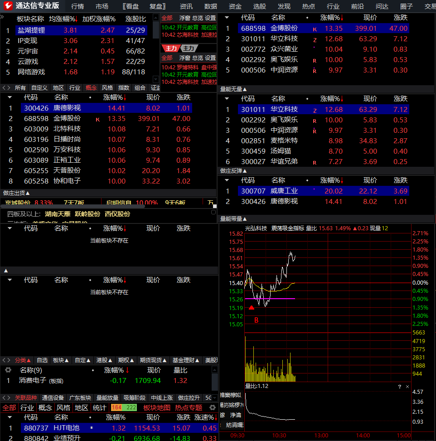Select 全部 filter in the lower news panel

[x=167, y=58]
